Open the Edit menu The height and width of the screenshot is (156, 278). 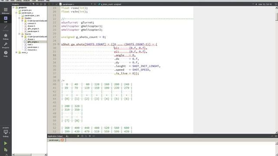7,1
